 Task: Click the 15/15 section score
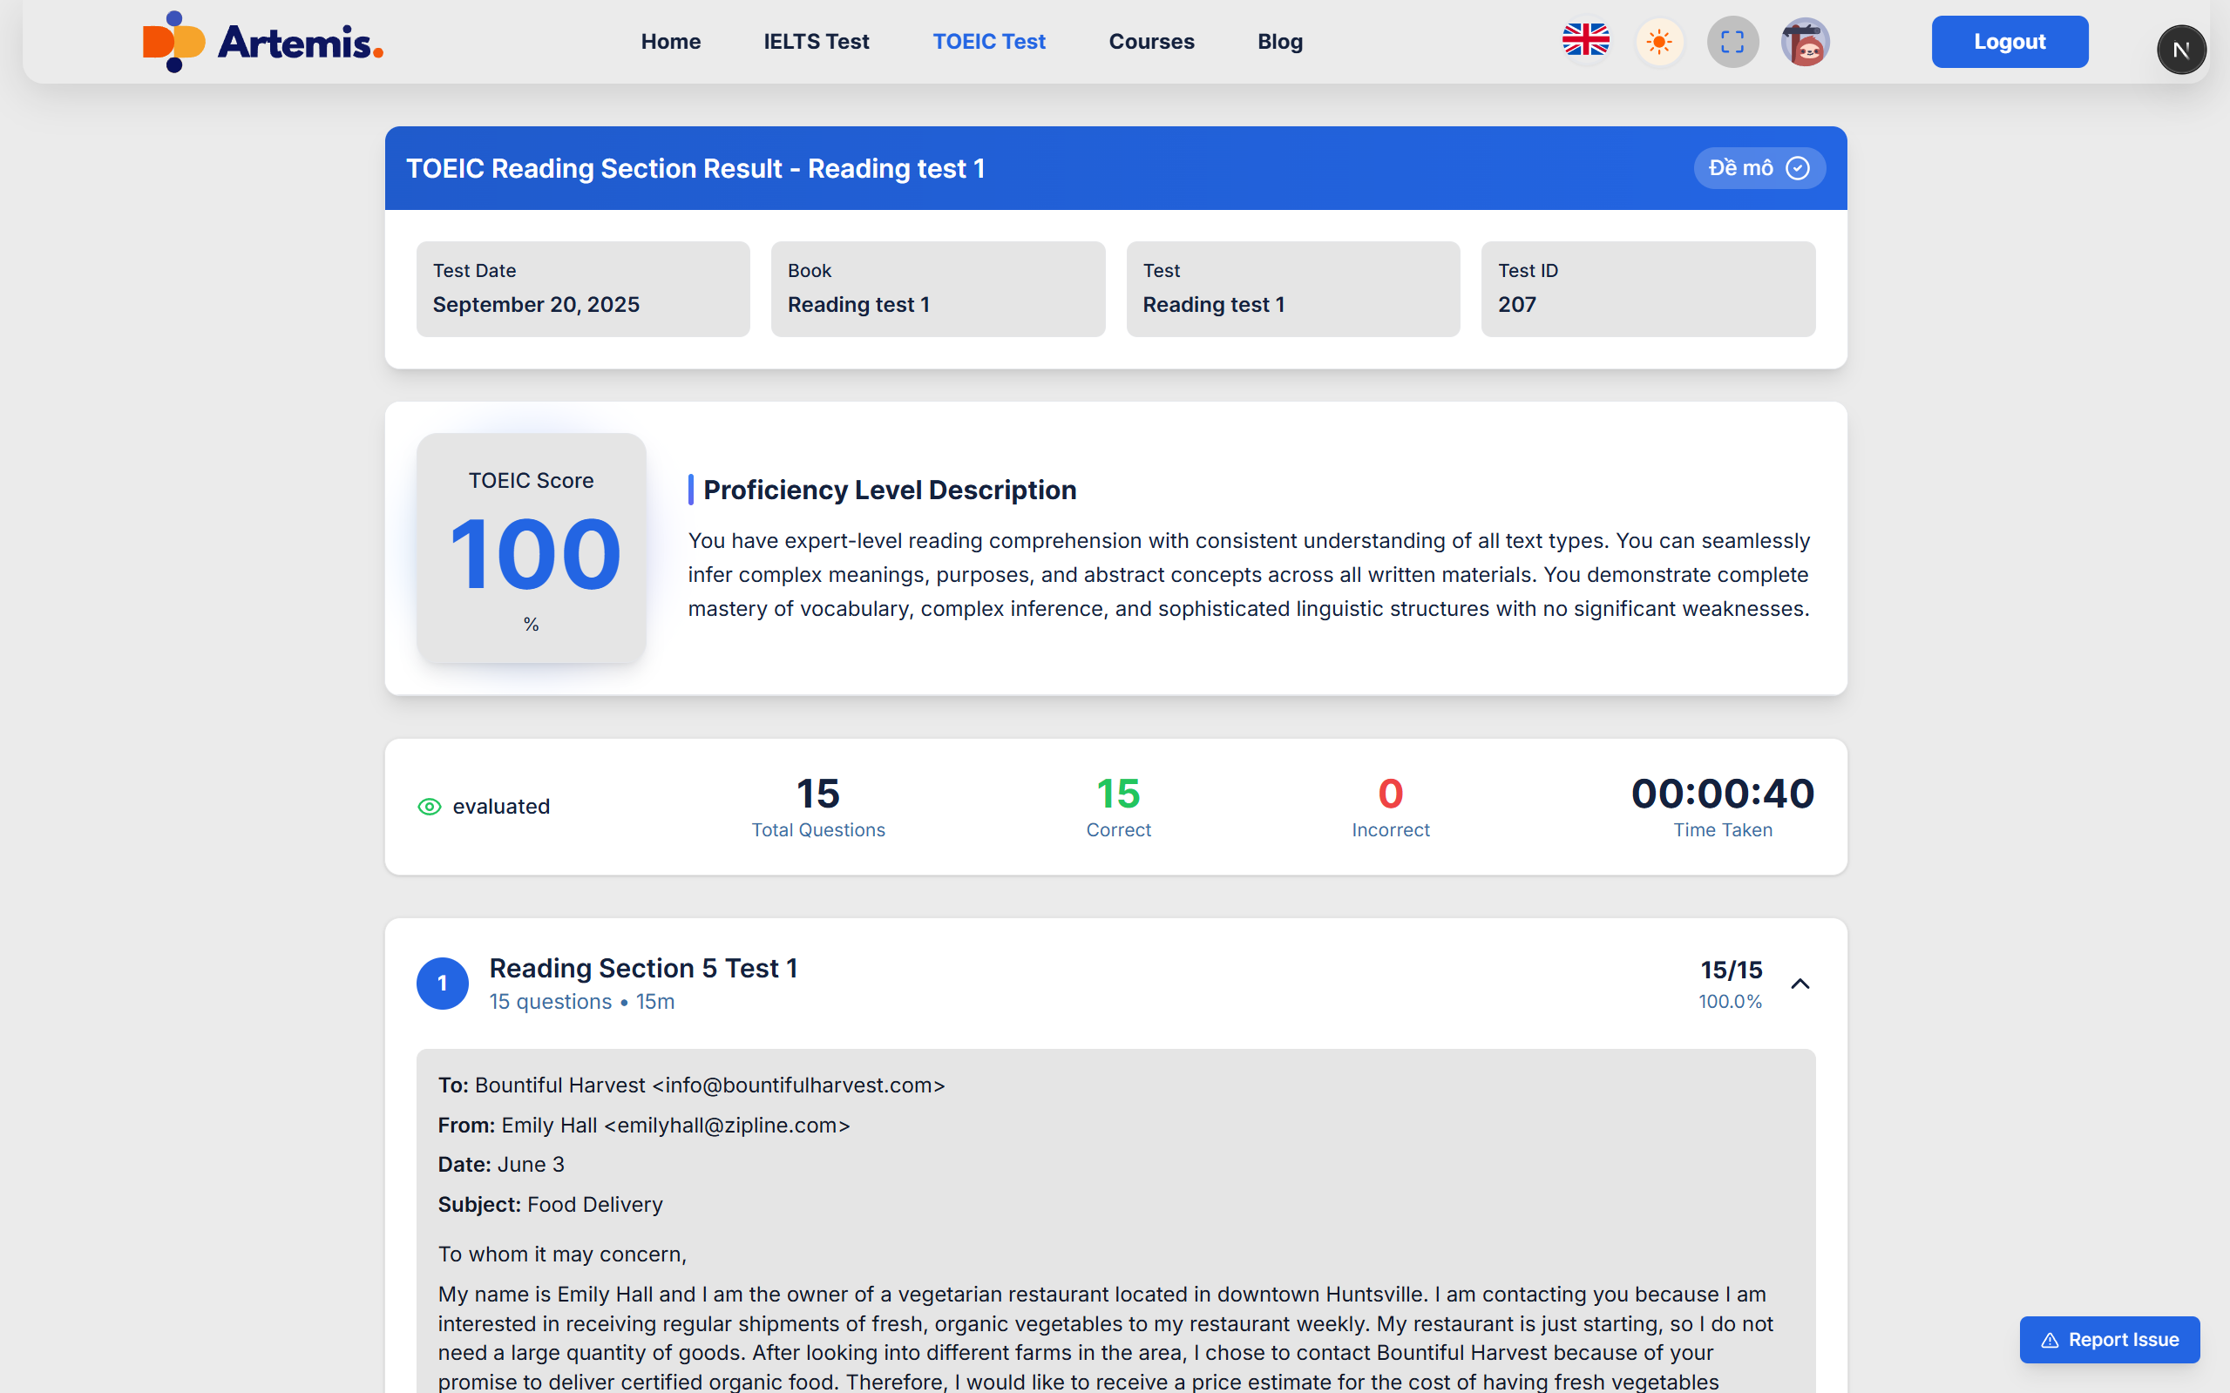[1731, 970]
